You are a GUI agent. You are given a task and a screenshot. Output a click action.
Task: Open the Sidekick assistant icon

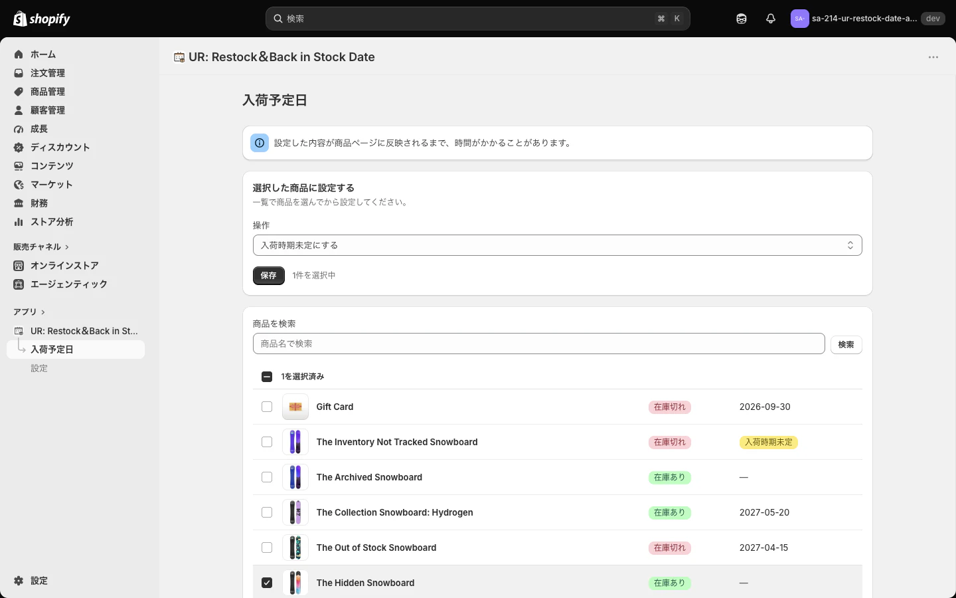[742, 19]
